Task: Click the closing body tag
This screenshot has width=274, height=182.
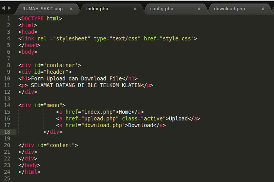Action: click(x=29, y=165)
